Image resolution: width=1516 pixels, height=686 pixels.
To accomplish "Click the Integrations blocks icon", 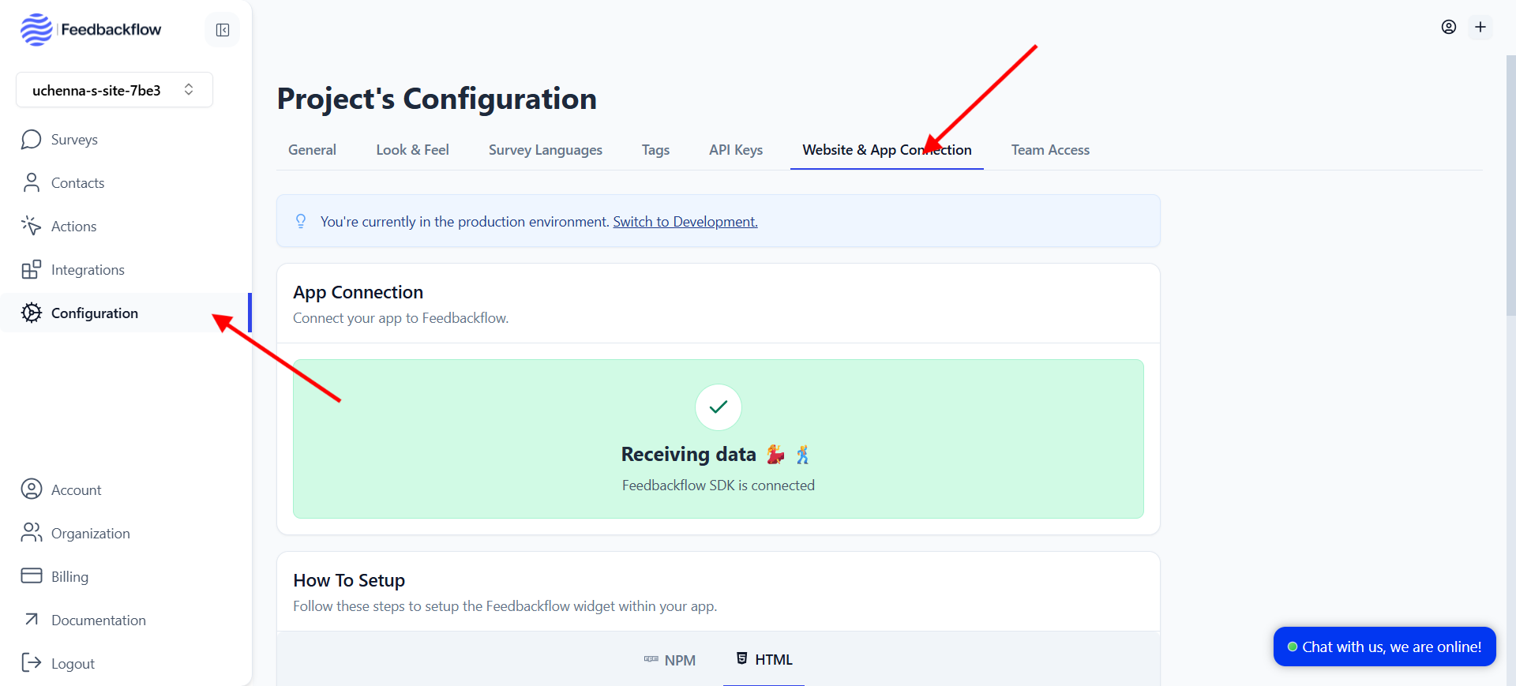I will (32, 269).
